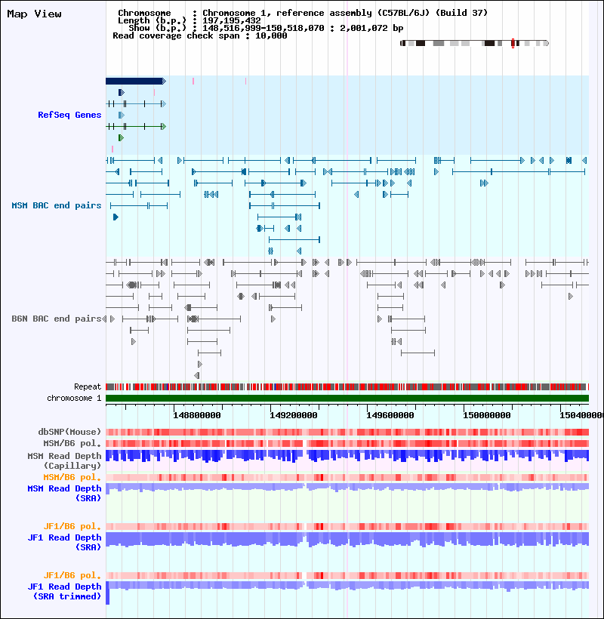Click the green chromosome 1 bar
604x619 pixels.
click(x=347, y=398)
